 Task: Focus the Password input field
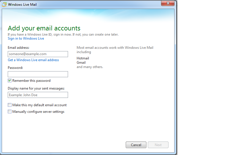coord(38,74)
